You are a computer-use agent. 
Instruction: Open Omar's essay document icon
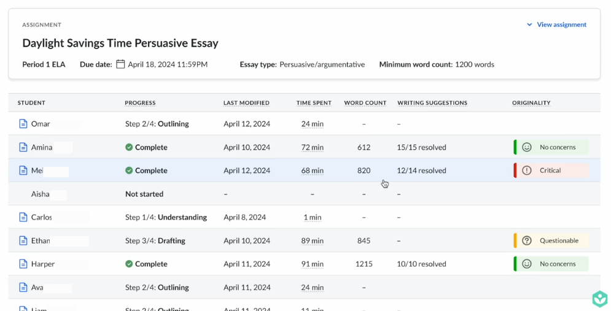[x=23, y=124]
